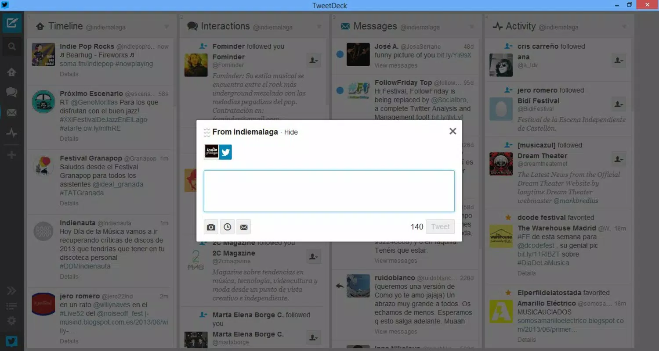Open the Timeline column options arrow
Screen dimensions: 659x351
point(167,27)
